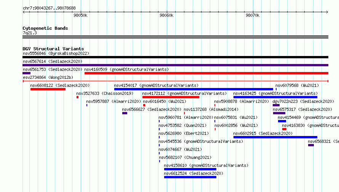Open variant nsv1137268 (Alsmadi2014) label
The image size is (339, 192).
point(211,109)
